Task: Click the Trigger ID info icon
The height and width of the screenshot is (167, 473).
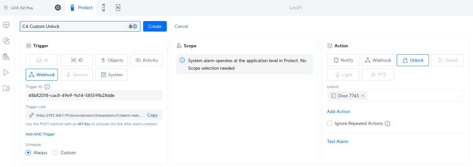Action: (x=47, y=87)
